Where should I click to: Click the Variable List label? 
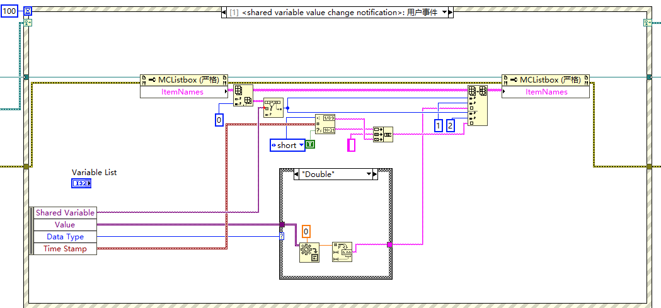tap(94, 173)
